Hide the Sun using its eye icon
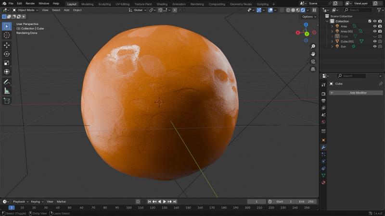 point(375,46)
